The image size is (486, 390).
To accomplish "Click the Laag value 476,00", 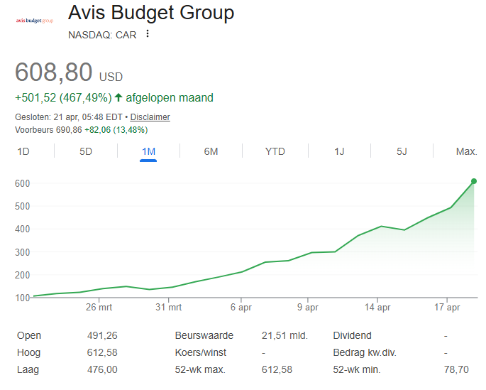I will coord(102,369).
